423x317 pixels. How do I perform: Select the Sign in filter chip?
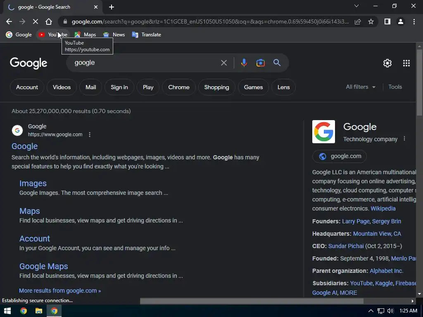[119, 87]
